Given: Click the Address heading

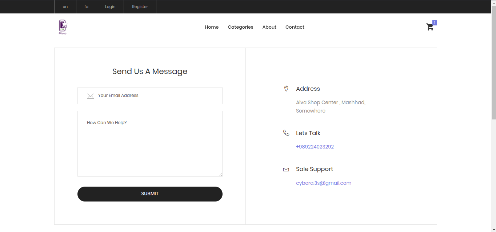Looking at the screenshot, I should [x=308, y=89].
